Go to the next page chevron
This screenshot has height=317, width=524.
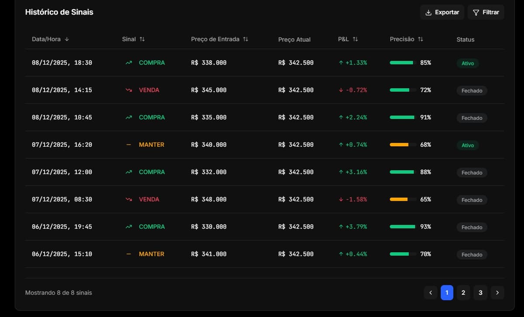(x=497, y=293)
